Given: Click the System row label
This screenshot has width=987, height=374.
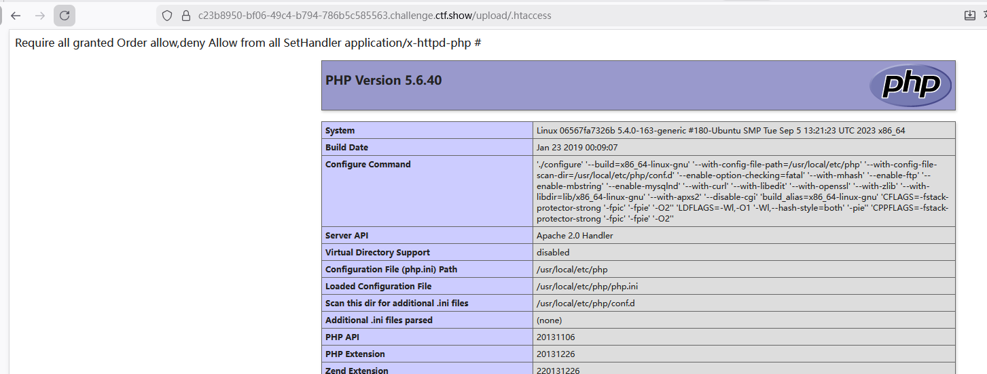Looking at the screenshot, I should (x=340, y=131).
